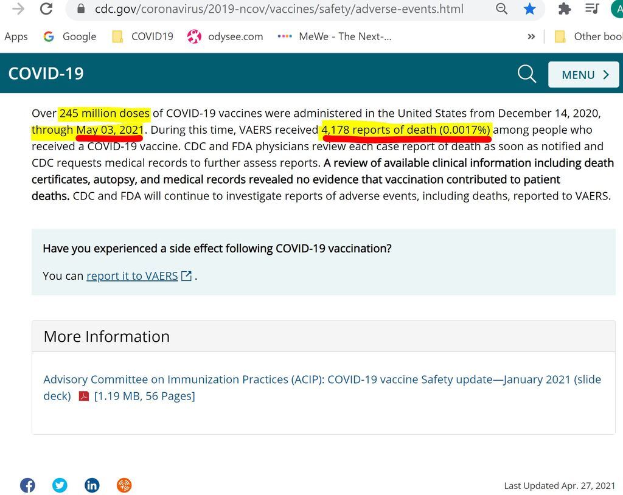Click the zoom magnifier in address bar

point(502,9)
